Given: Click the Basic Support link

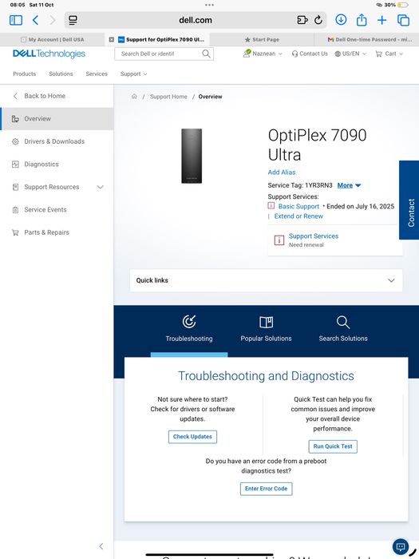Looking at the screenshot, I should [298, 206].
